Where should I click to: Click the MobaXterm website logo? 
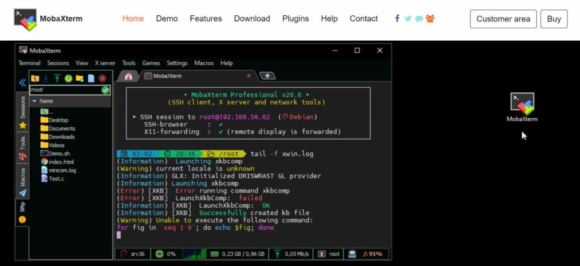[x=48, y=19]
